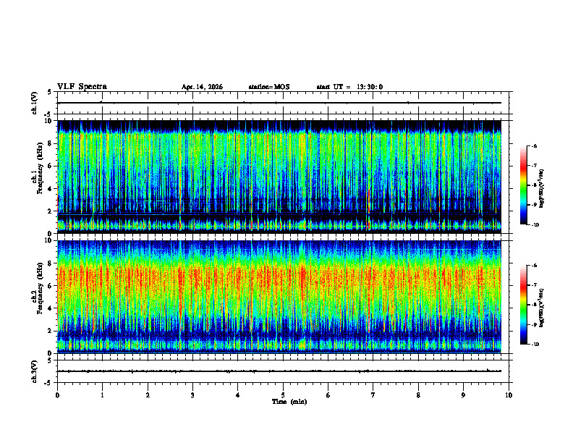The height and width of the screenshot is (443, 573).
Task: Click time axis tick label '1'
Action: 102,395
